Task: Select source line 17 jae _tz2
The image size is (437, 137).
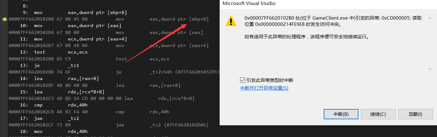Action: point(58,118)
